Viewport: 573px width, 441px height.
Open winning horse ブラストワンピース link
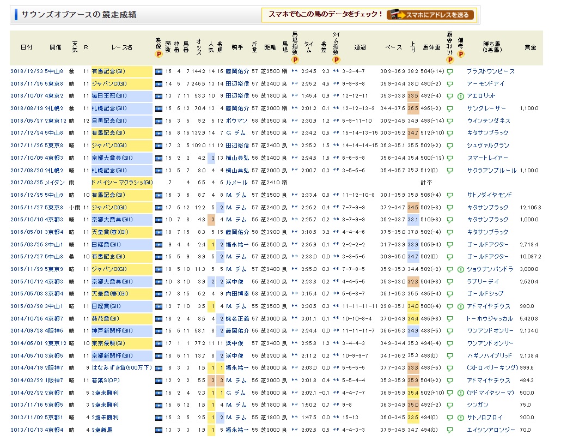[x=490, y=71]
